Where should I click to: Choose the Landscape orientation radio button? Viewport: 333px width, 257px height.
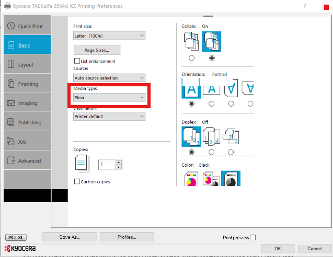pos(212,103)
